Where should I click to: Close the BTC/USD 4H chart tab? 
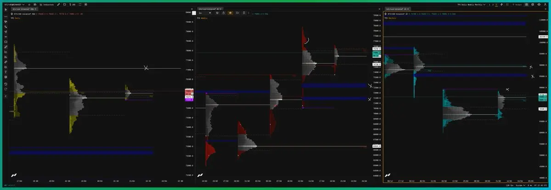click(220, 9)
